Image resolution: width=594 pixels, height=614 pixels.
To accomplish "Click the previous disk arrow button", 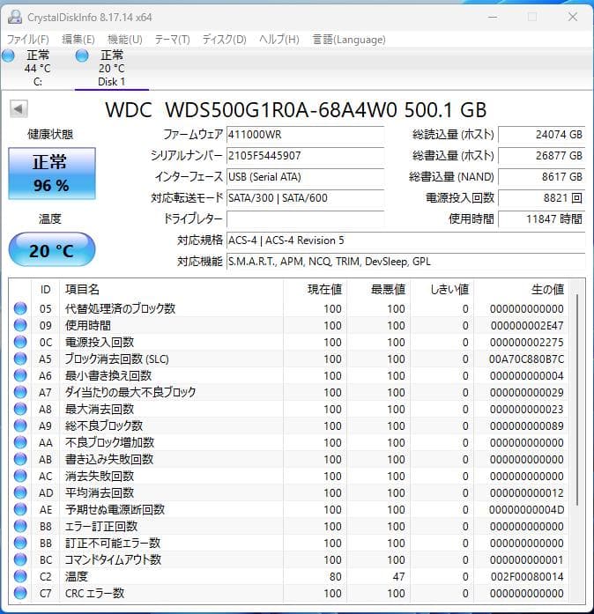I will tap(19, 109).
